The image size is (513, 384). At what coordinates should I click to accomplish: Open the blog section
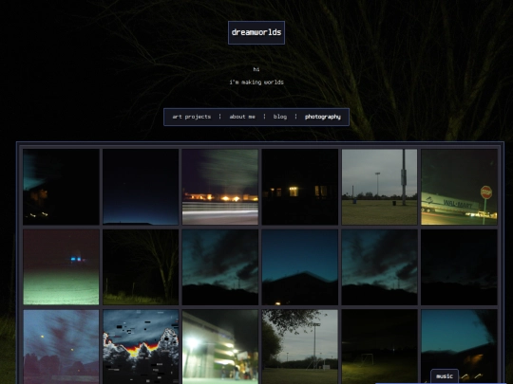click(x=280, y=117)
